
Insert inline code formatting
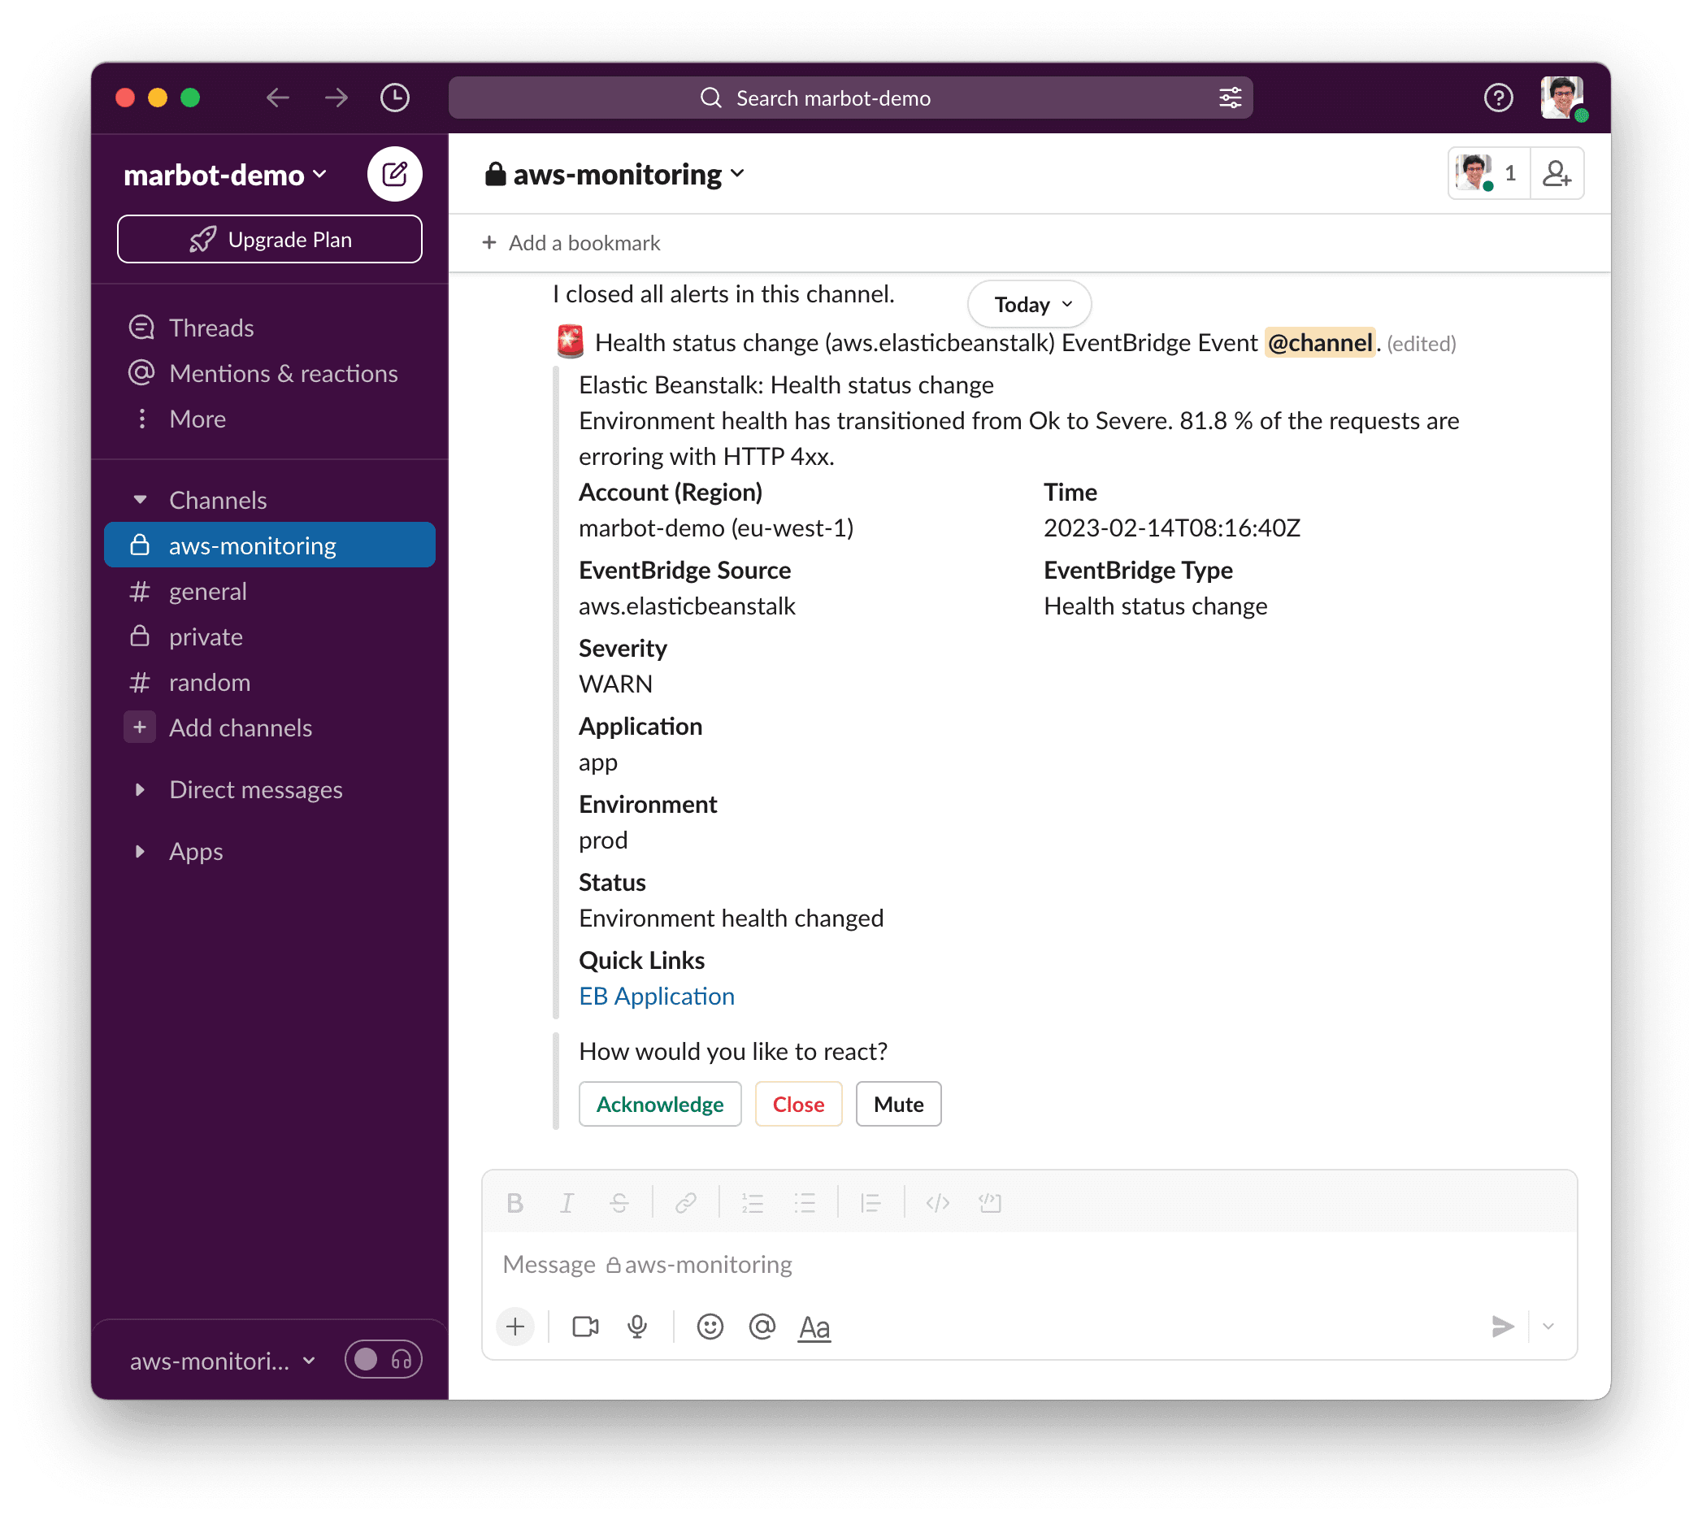[938, 1204]
